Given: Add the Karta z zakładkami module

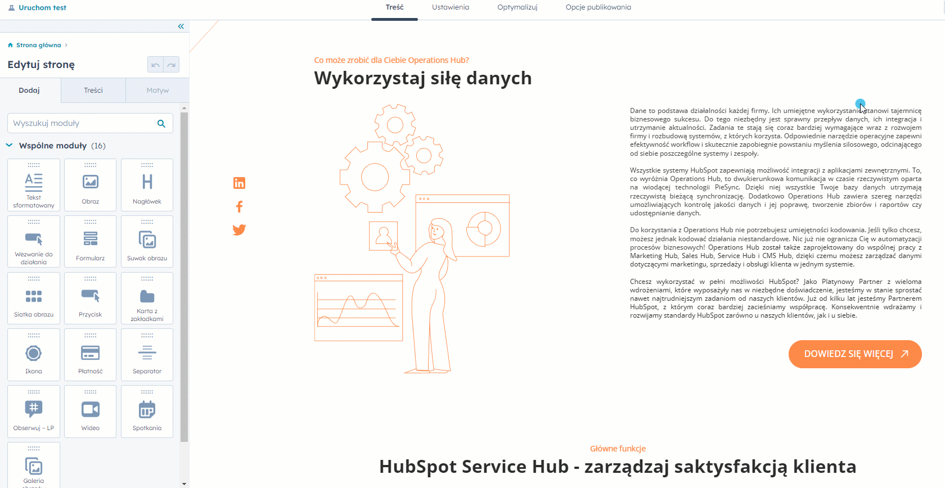Looking at the screenshot, I should coord(147,299).
